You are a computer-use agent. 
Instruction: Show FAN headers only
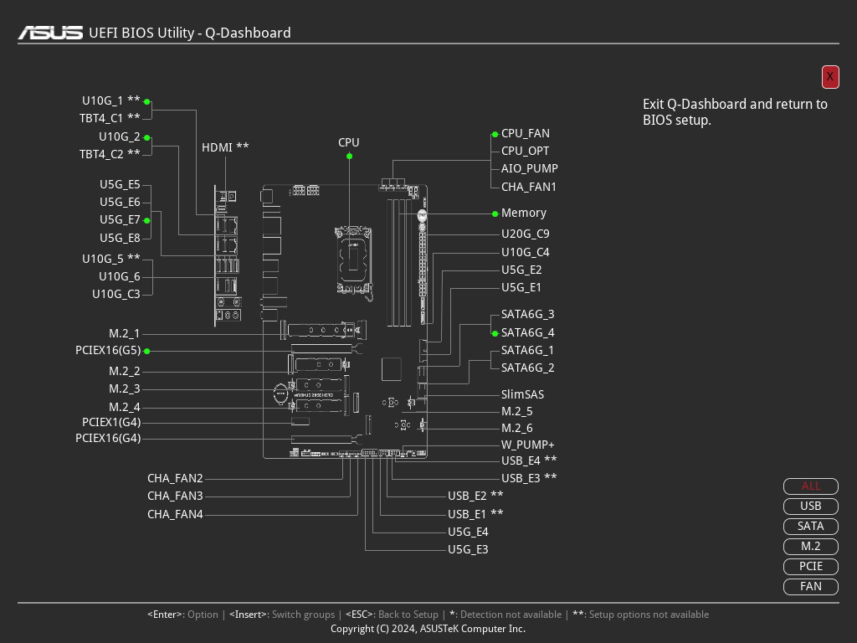(810, 586)
